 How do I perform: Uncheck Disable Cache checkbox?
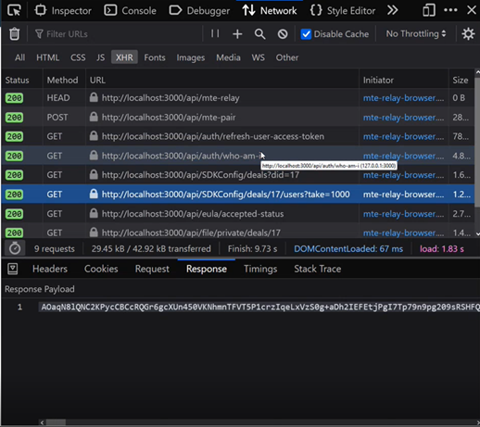click(306, 33)
